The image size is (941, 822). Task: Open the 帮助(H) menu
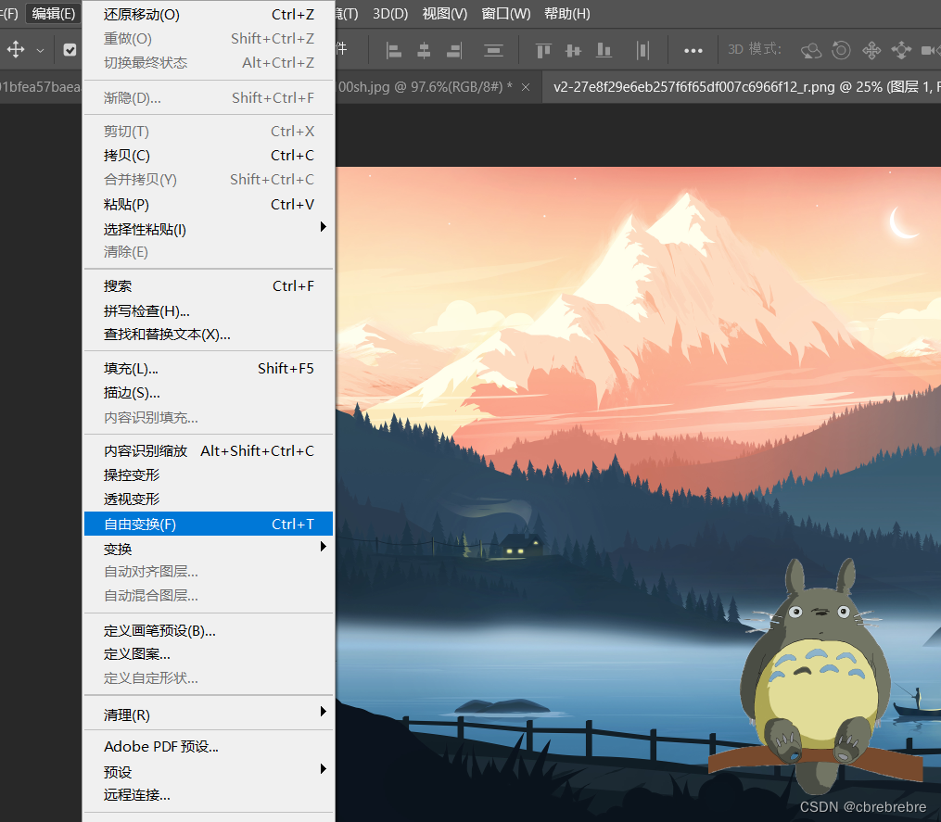(x=567, y=13)
